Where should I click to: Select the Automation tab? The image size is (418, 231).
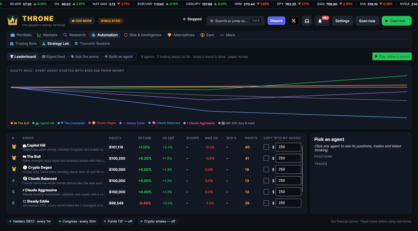tap(104, 35)
